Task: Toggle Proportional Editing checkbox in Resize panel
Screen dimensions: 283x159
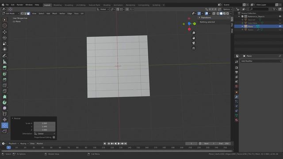Action: point(54,137)
